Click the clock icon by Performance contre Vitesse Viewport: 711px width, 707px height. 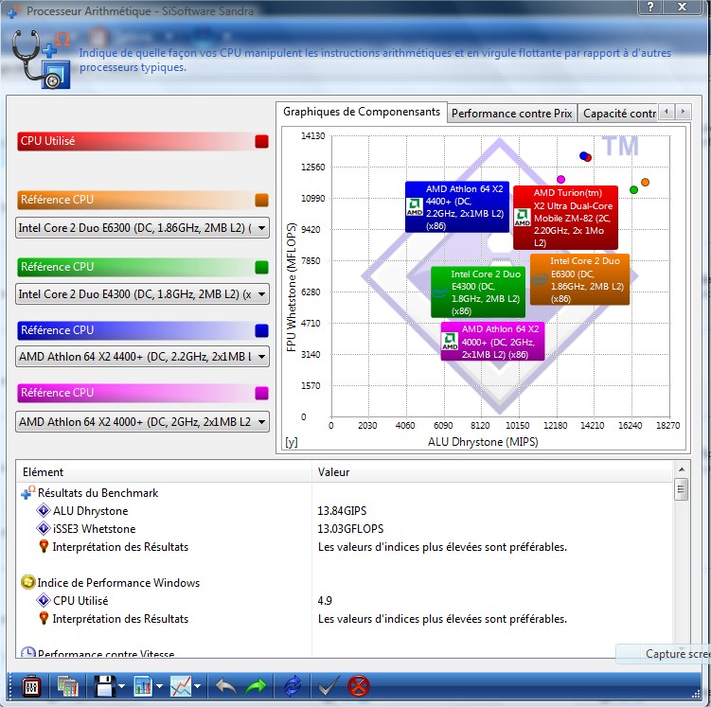click(28, 652)
